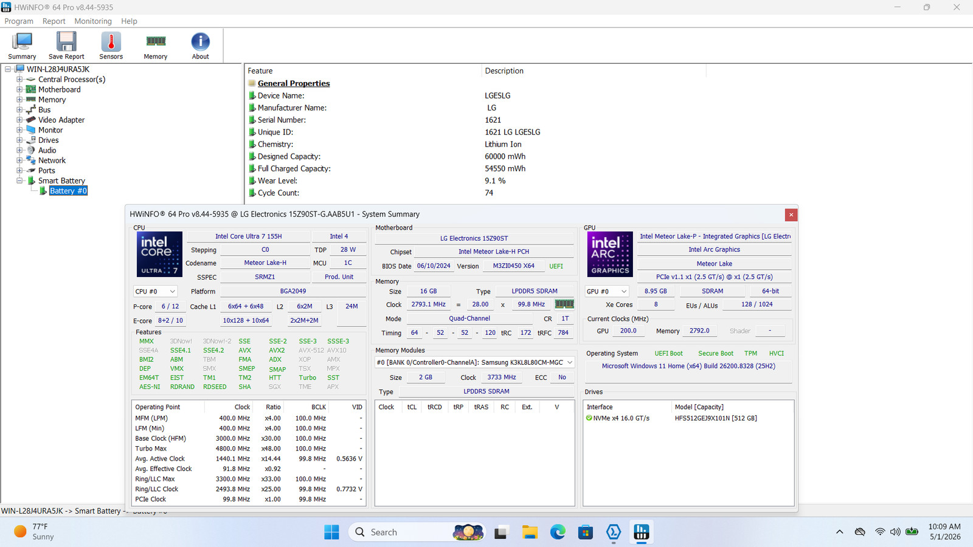Open the weather widget showing 77°F Sunny
The width and height of the screenshot is (973, 547).
(x=34, y=532)
